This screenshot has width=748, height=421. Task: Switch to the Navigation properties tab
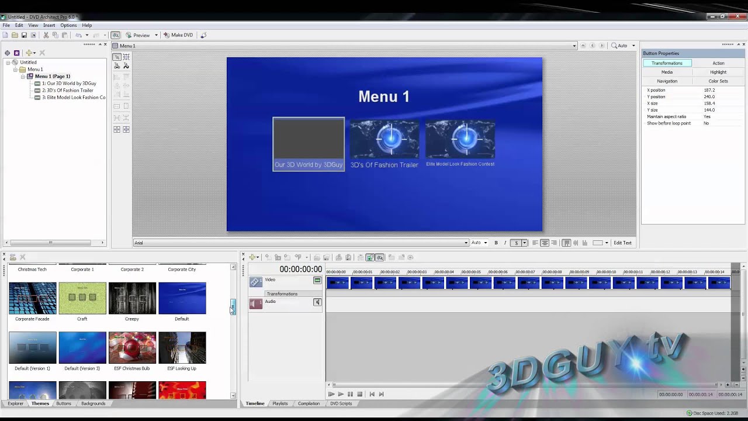[667, 81]
